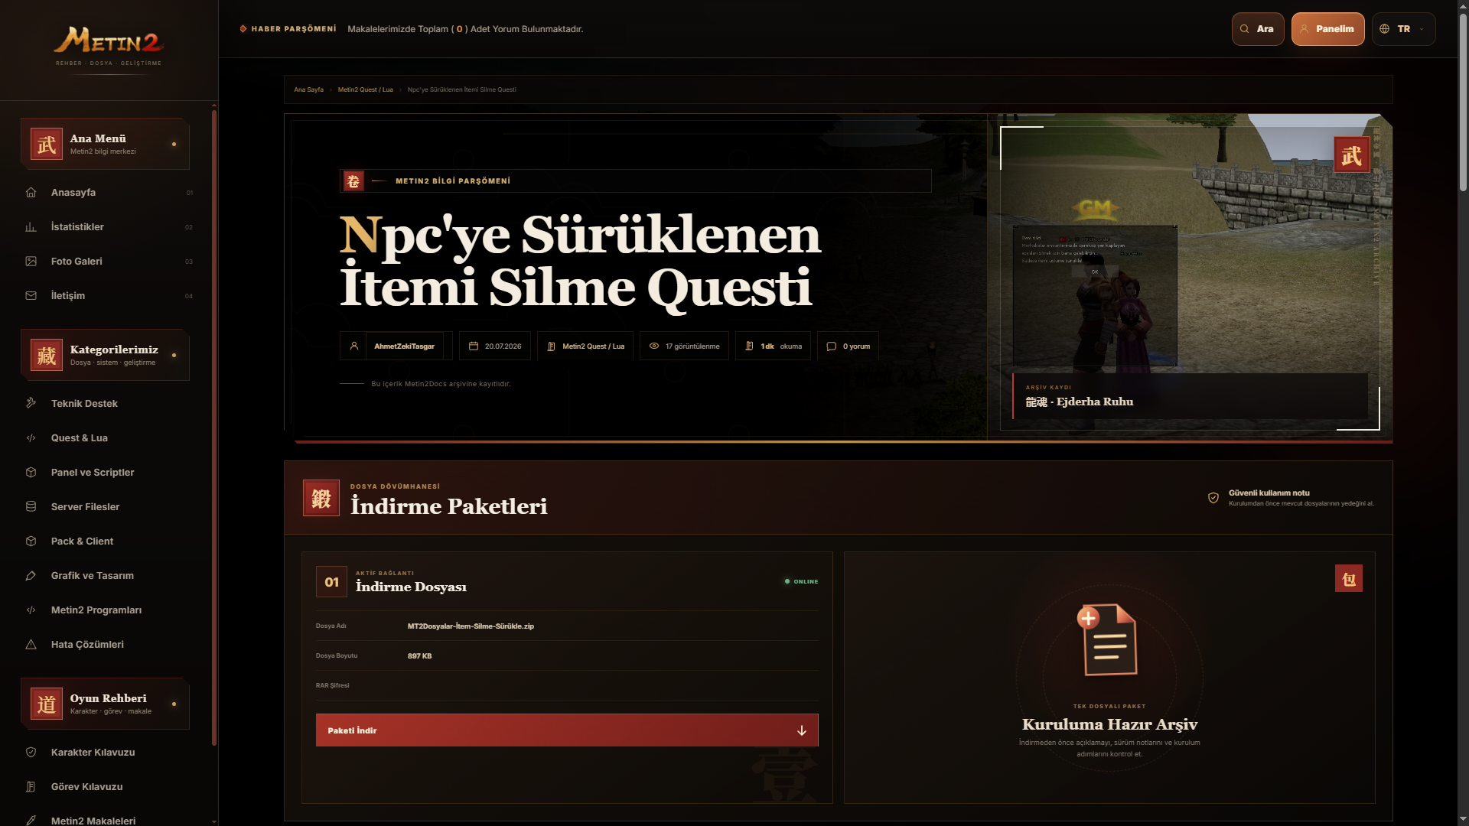Click the İstatistikler bar chart icon

pos(31,227)
